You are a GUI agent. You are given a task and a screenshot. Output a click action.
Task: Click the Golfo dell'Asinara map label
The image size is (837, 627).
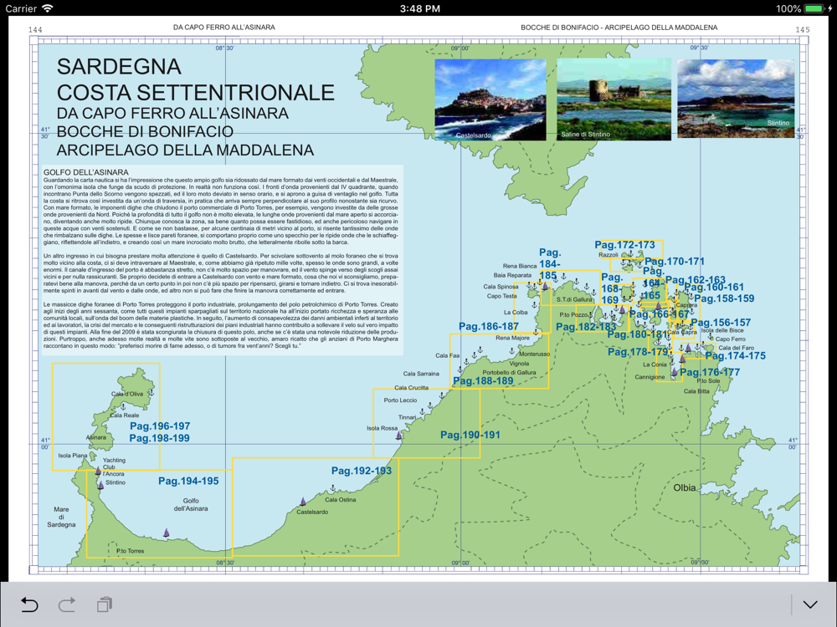tap(191, 504)
